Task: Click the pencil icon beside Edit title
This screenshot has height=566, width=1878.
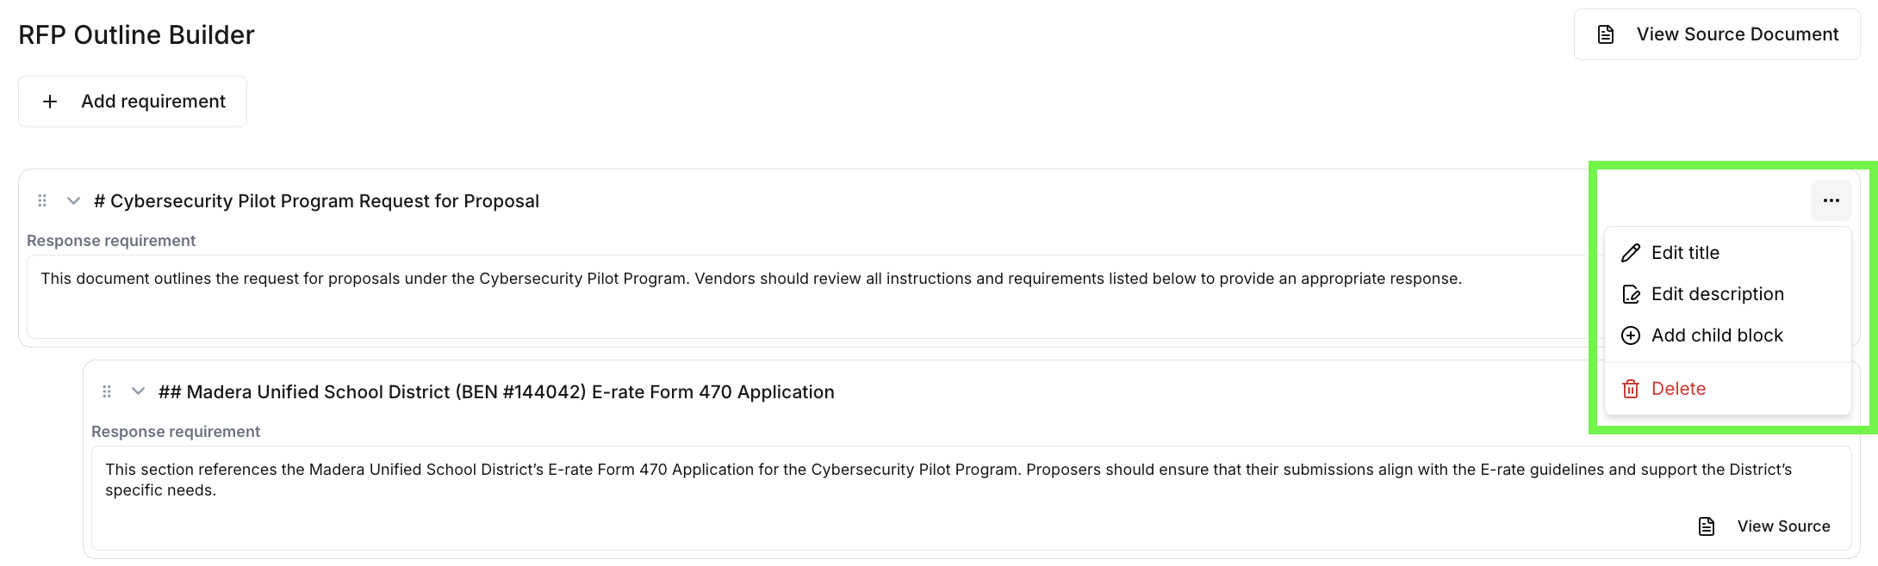Action: (x=1631, y=252)
